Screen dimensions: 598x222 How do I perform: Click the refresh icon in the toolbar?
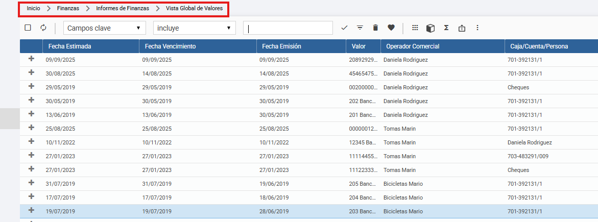[43, 28]
